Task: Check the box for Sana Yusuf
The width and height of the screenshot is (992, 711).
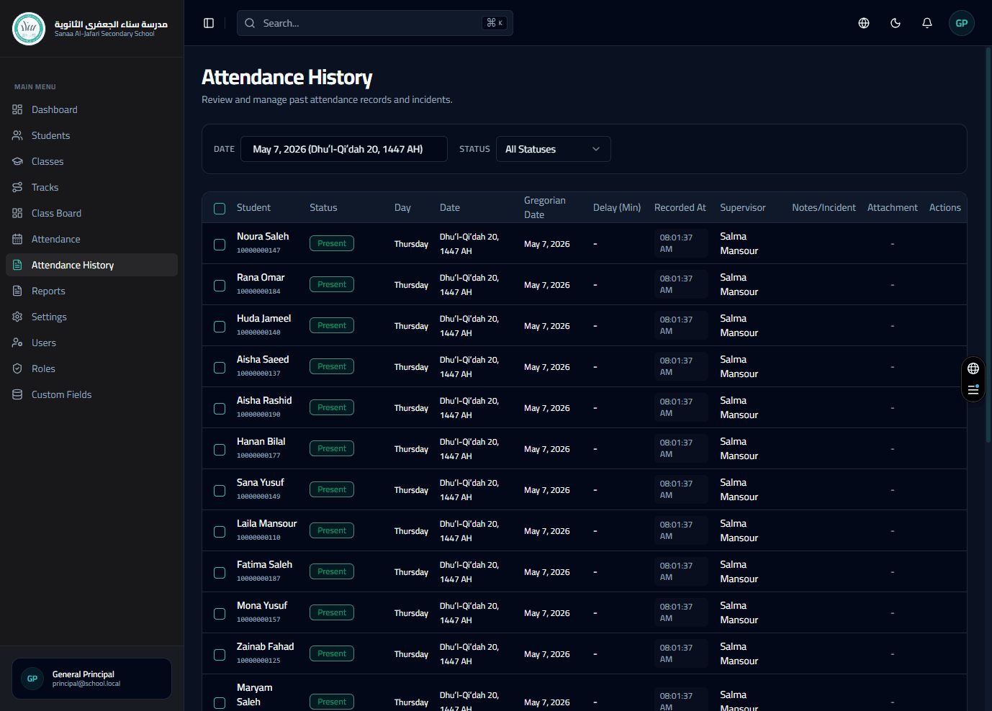Action: (220, 491)
